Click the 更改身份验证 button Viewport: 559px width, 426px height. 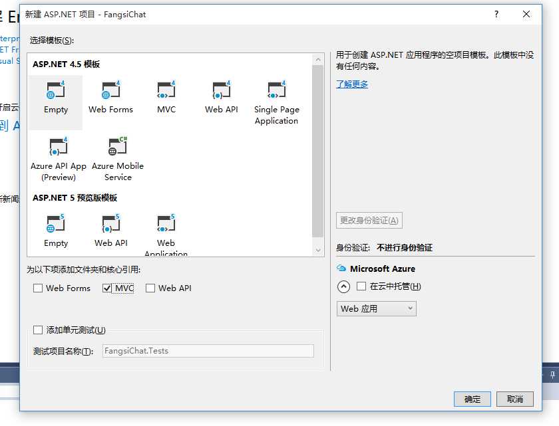(369, 220)
